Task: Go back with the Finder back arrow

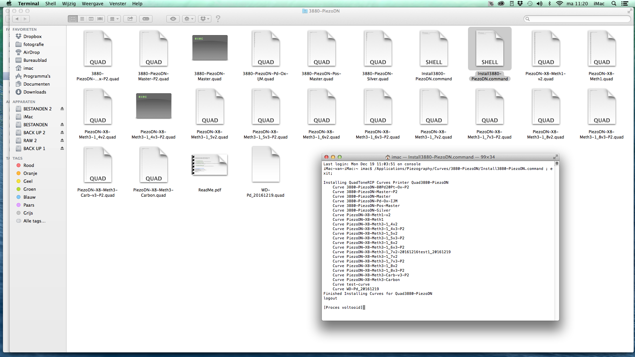Action: 17,19
